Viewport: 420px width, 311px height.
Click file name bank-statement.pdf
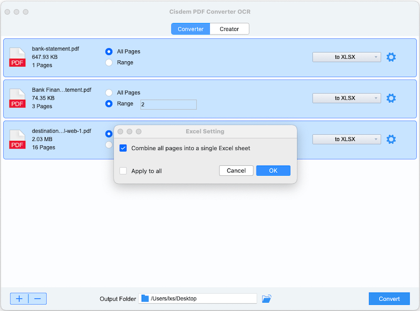coord(56,49)
